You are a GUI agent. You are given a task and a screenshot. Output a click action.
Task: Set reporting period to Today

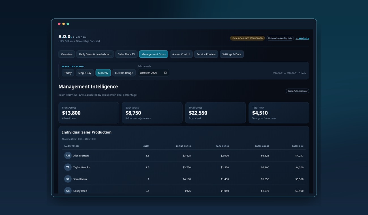click(x=68, y=73)
